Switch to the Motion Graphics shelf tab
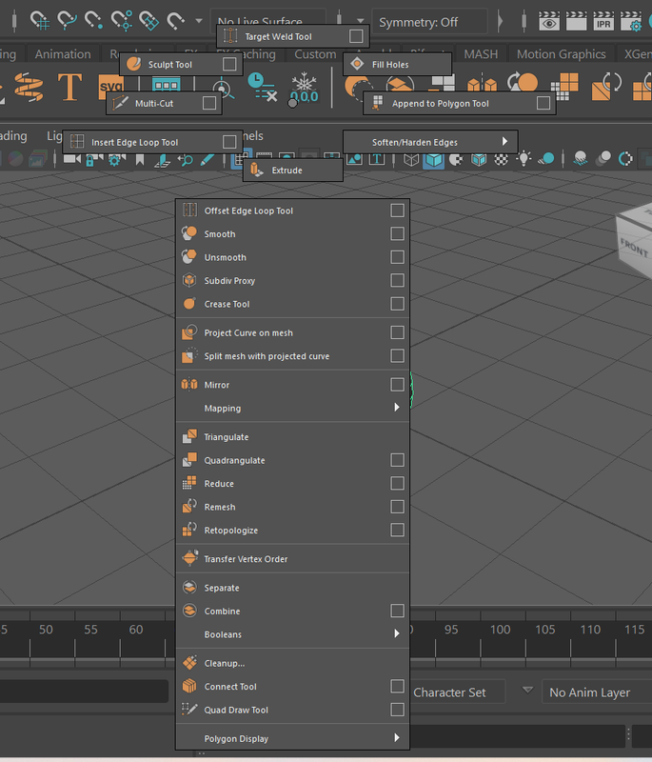The image size is (652, 762). tap(561, 54)
